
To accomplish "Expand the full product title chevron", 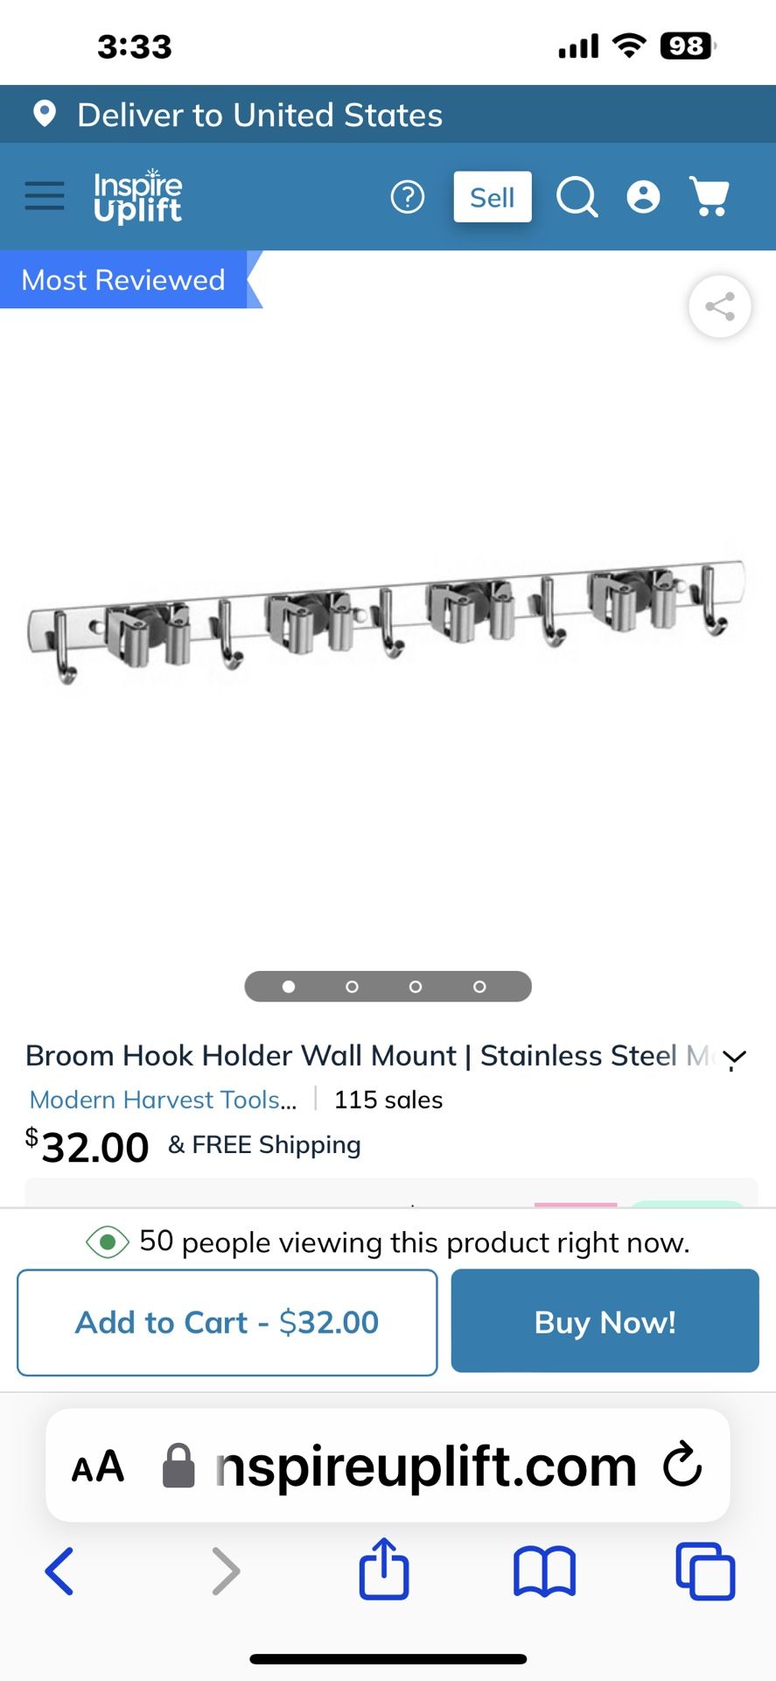I will pyautogui.click(x=734, y=1058).
